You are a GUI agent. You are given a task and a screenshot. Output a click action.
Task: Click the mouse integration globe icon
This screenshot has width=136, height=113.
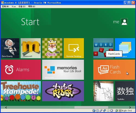tap(116, 111)
